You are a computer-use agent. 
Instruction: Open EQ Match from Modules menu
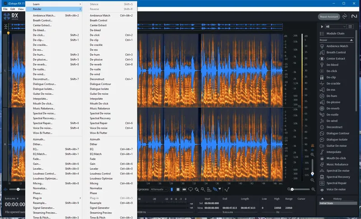[40, 154]
